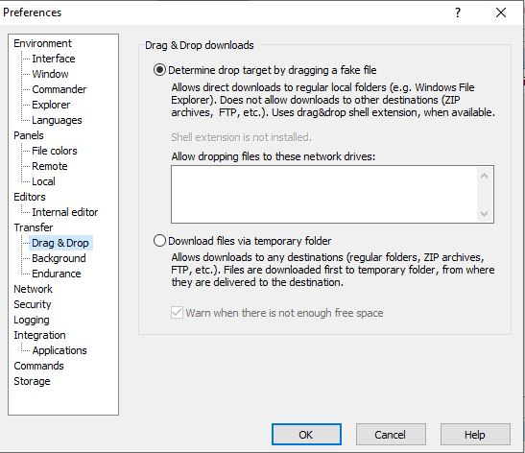Close the Preferences dialog with X
Image resolution: width=525 pixels, height=453 pixels.
pos(501,12)
